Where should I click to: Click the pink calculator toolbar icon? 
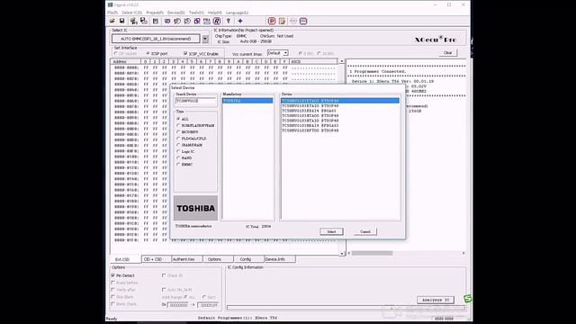point(303,21)
